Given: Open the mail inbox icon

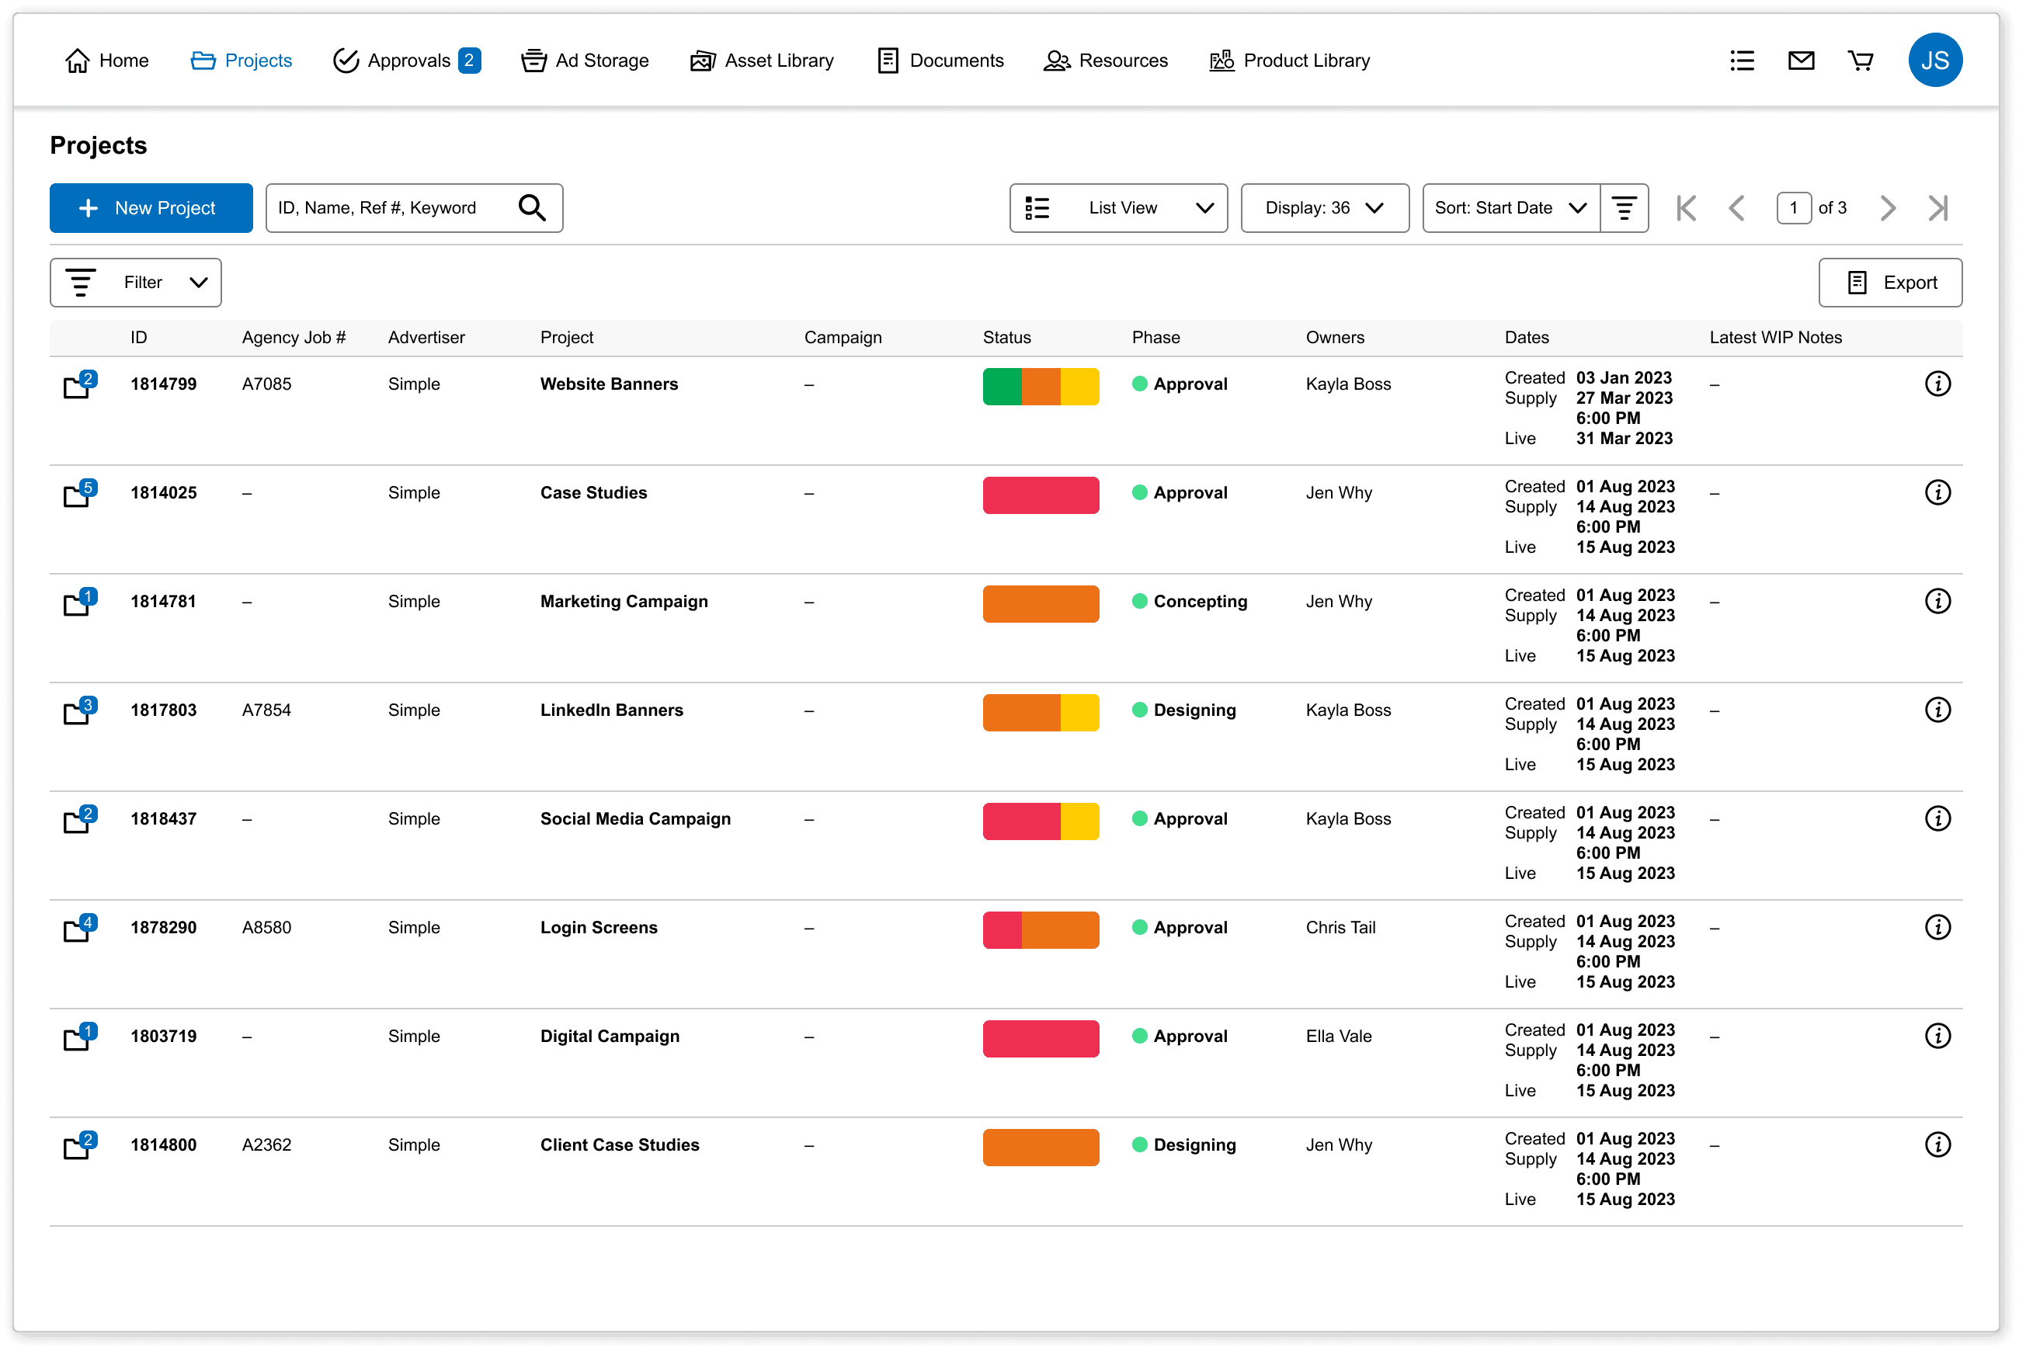Looking at the screenshot, I should point(1800,61).
